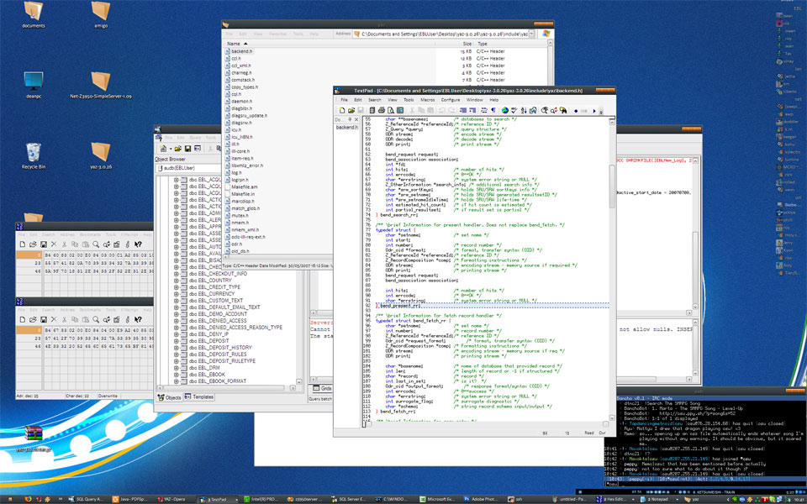The image size is (807, 504).
Task: Click the sort icon in TextPad toolbar
Action: point(524,111)
